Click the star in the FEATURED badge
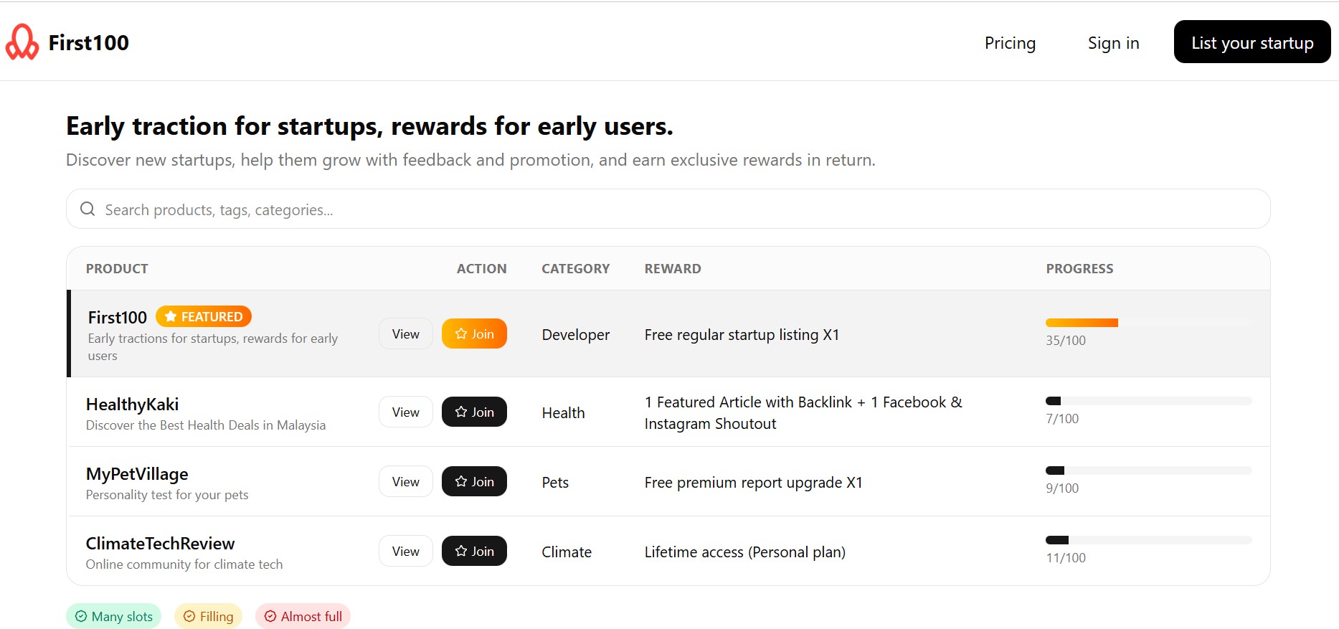Viewport: 1339px width, 629px height. click(171, 316)
